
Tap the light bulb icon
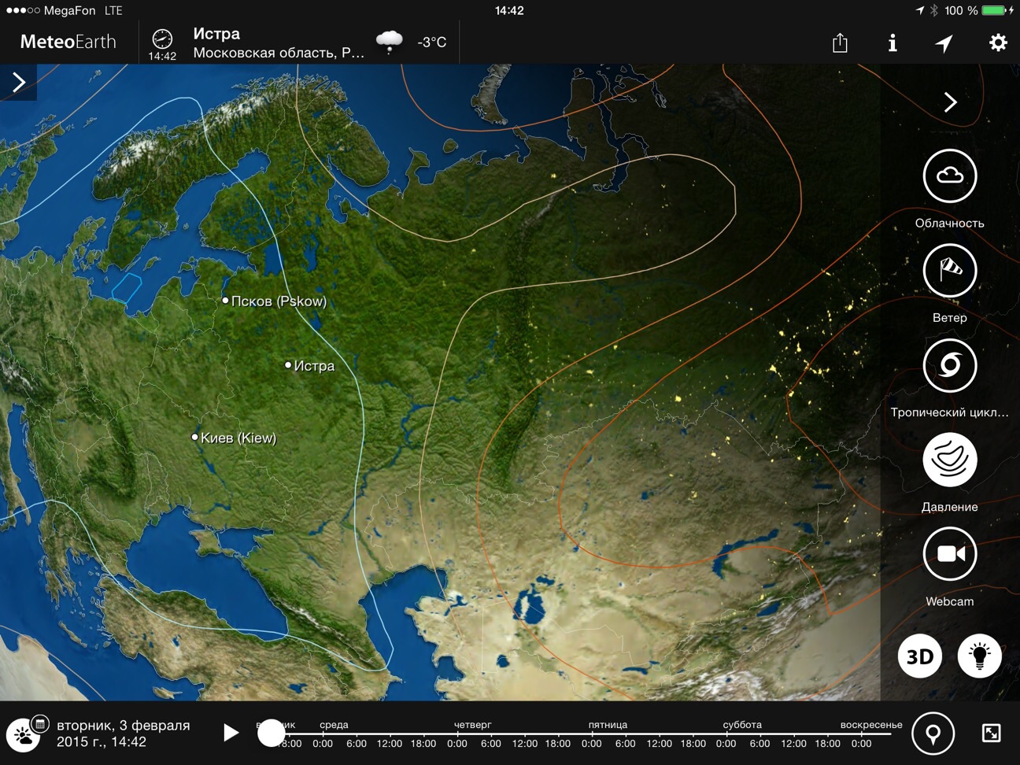(x=979, y=656)
